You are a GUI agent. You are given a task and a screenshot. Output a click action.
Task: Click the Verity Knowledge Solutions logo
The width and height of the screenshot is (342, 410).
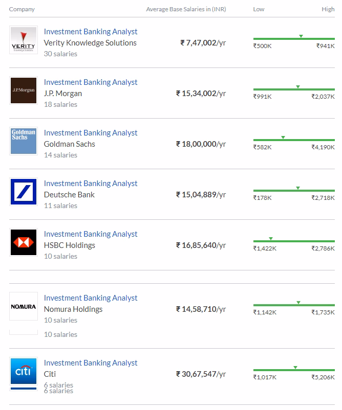point(24,39)
